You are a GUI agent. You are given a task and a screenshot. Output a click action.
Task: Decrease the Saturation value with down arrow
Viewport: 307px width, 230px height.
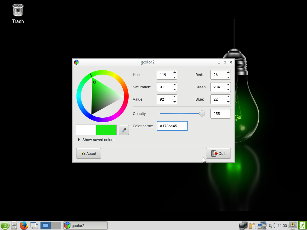pos(174,90)
